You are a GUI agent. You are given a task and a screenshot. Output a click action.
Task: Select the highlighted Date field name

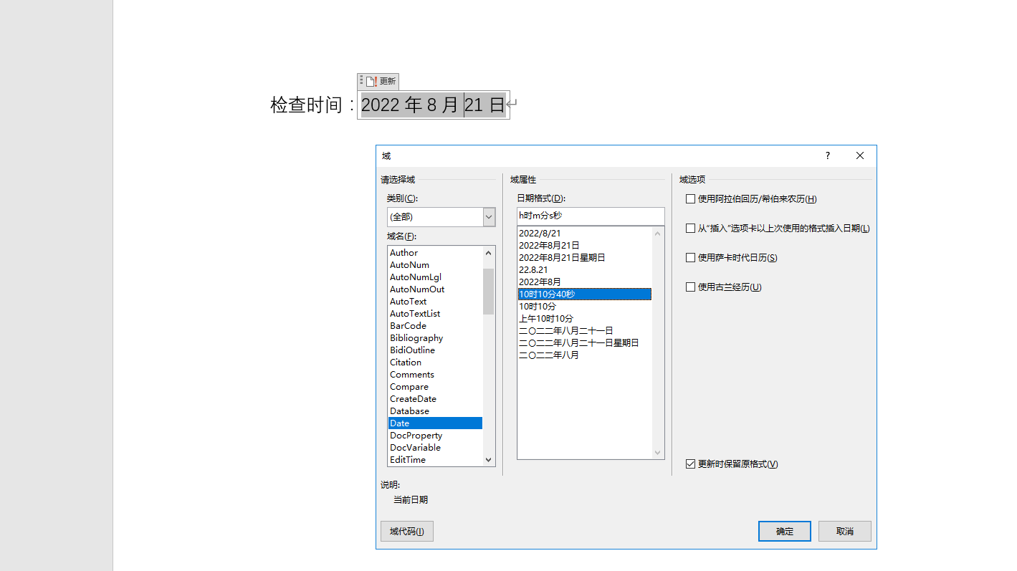[x=435, y=423]
